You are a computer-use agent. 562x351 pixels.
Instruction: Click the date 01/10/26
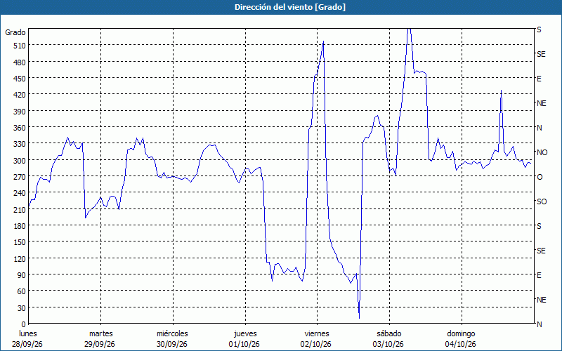coord(244,344)
